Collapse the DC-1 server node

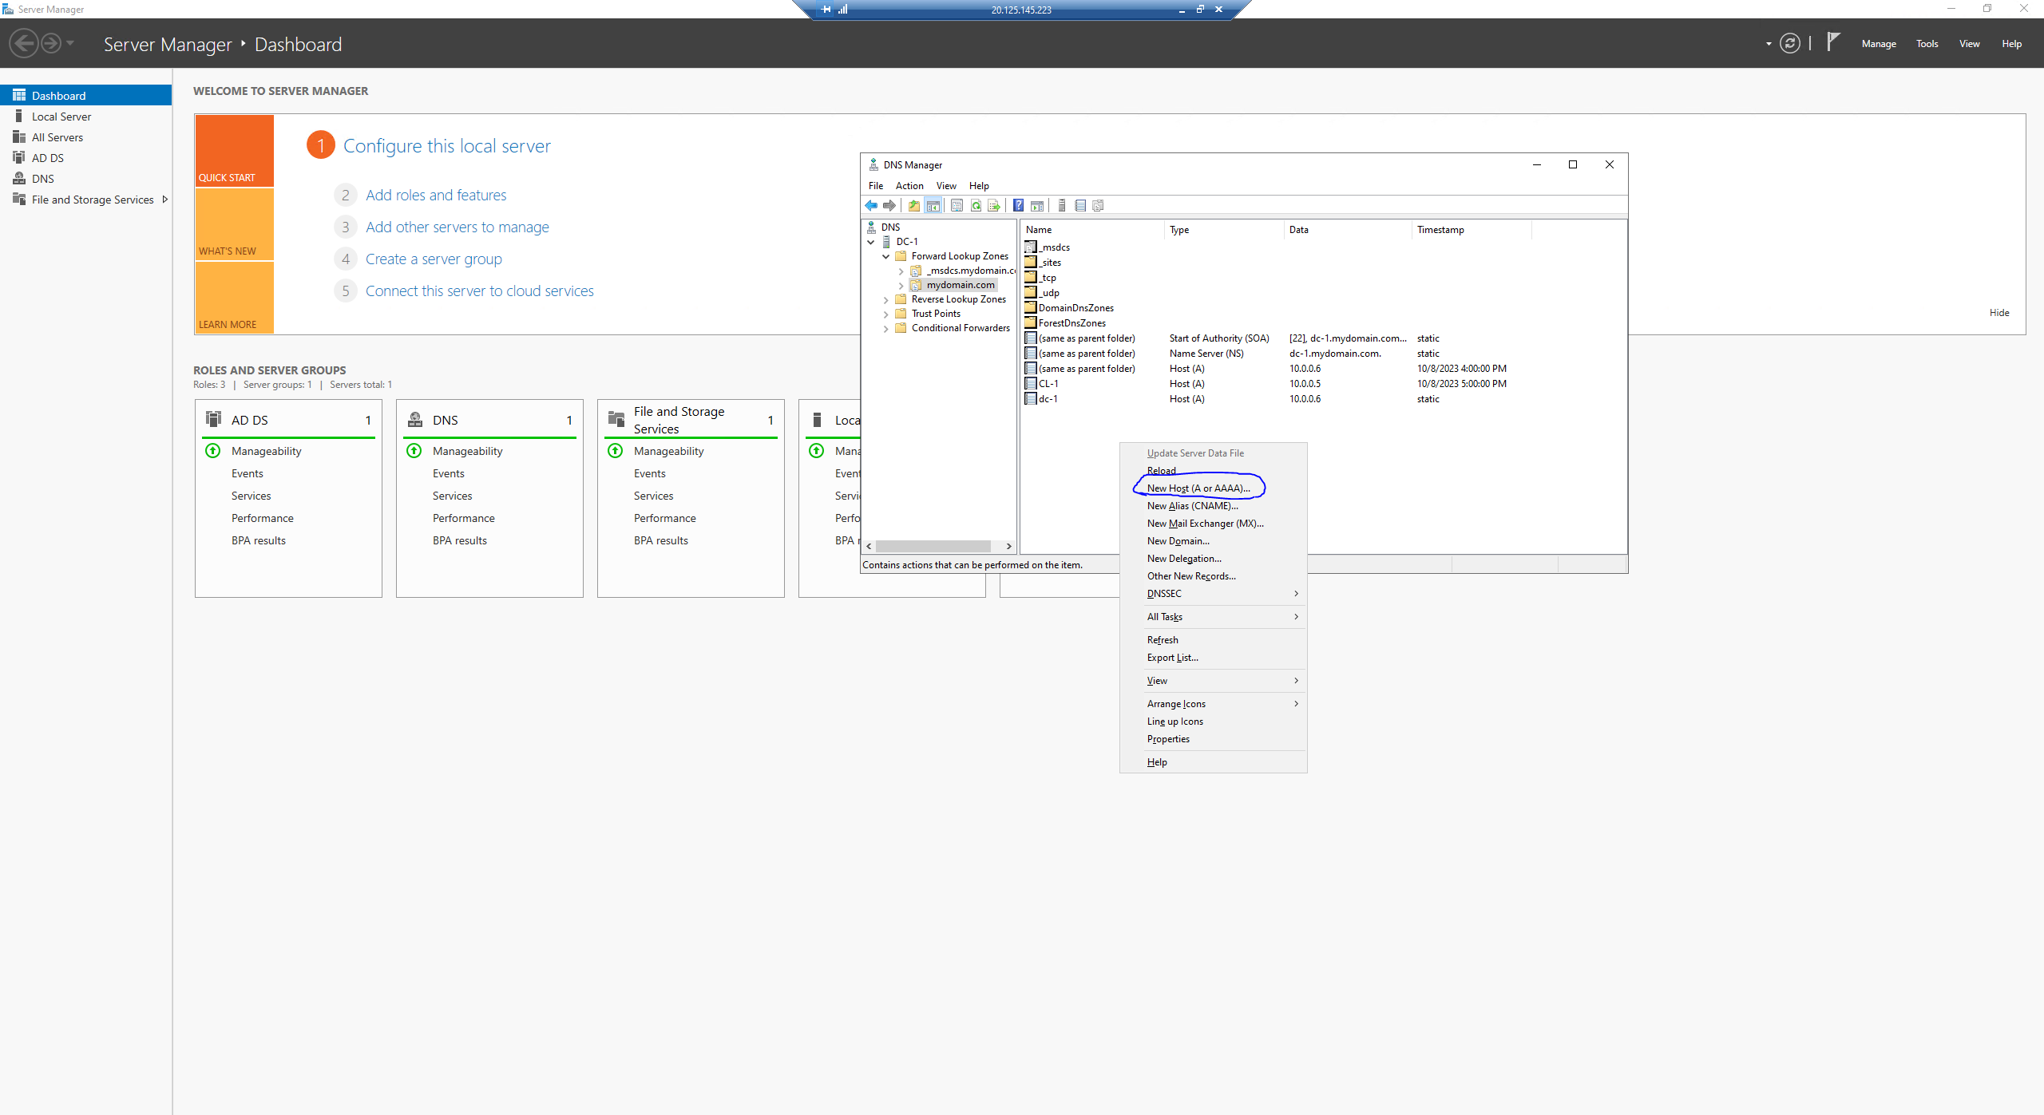pos(870,242)
